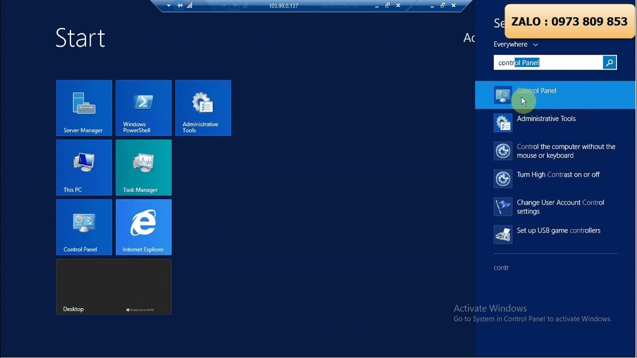The width and height of the screenshot is (637, 358).
Task: Close the 103.99.0.137 remote session
Action: pyautogui.click(x=398, y=5)
